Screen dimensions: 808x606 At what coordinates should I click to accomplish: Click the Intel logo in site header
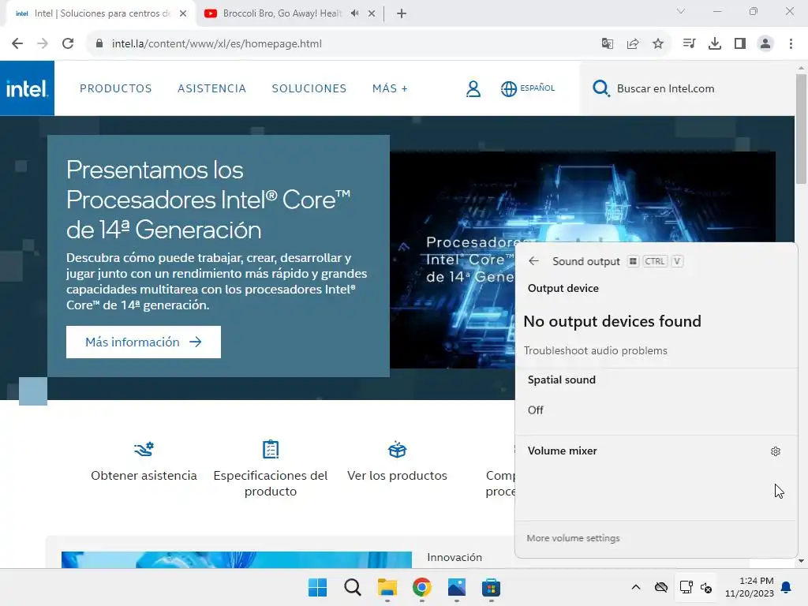pyautogui.click(x=27, y=88)
